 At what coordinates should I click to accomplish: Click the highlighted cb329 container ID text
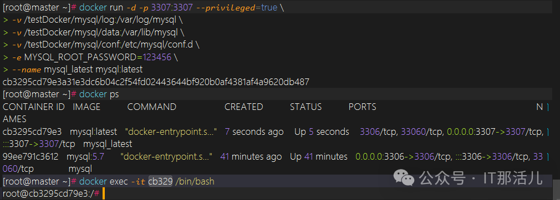(x=161, y=182)
